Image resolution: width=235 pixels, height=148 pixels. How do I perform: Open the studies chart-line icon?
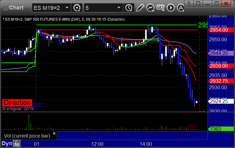150,8
